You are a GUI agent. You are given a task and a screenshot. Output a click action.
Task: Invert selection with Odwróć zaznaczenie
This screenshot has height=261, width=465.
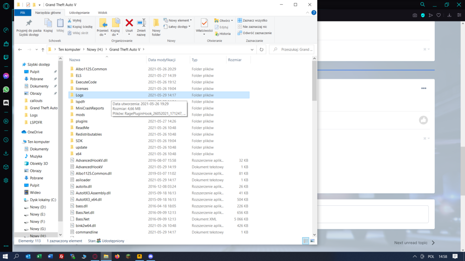pyautogui.click(x=254, y=33)
